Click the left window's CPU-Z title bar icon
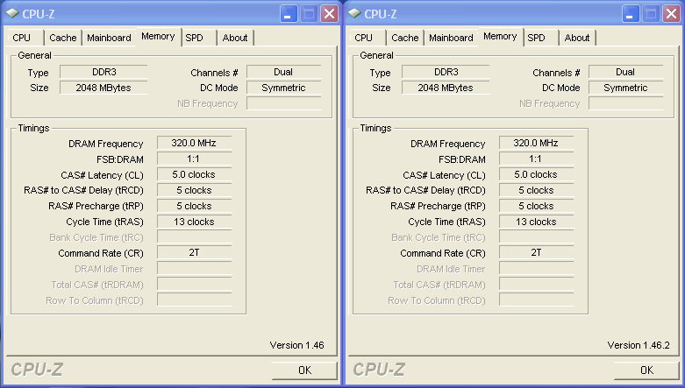 click(x=12, y=14)
